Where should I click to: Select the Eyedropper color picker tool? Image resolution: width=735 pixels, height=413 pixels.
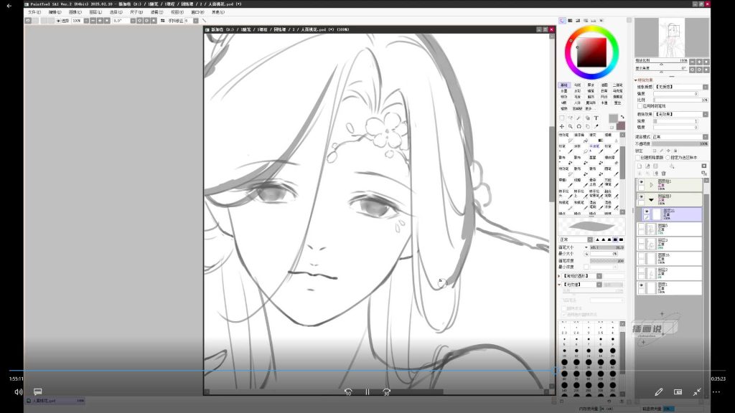(x=596, y=126)
